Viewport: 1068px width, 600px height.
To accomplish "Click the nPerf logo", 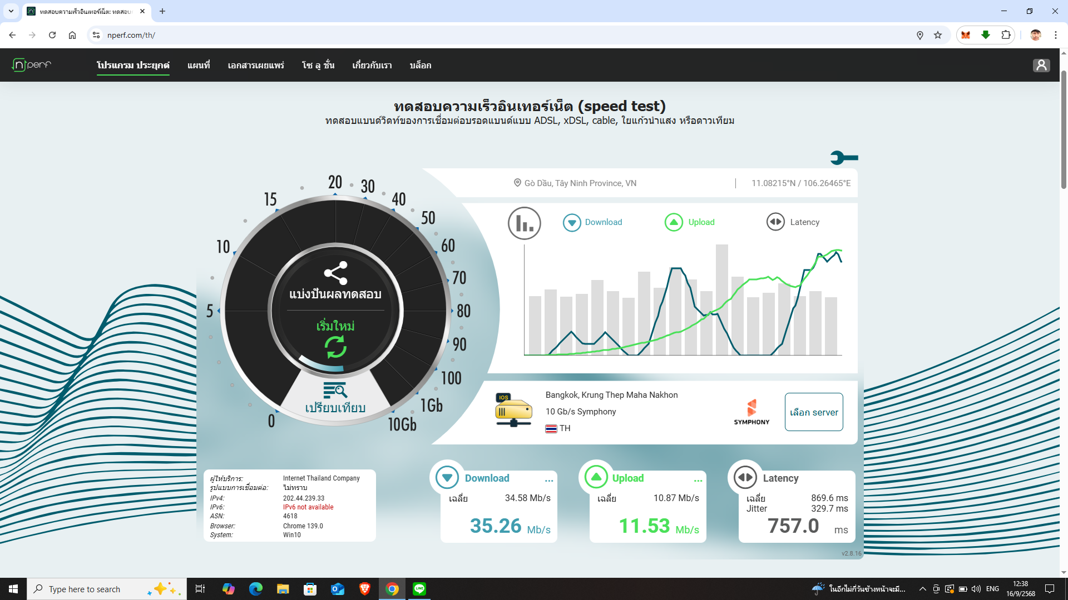I will (32, 65).
